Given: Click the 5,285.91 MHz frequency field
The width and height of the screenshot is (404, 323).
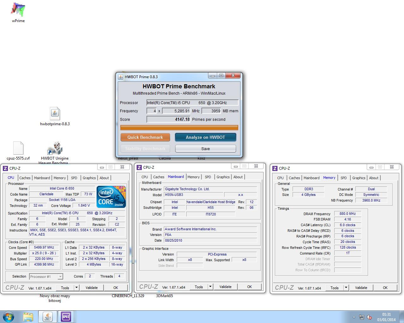Looking at the screenshot, I should (x=177, y=111).
